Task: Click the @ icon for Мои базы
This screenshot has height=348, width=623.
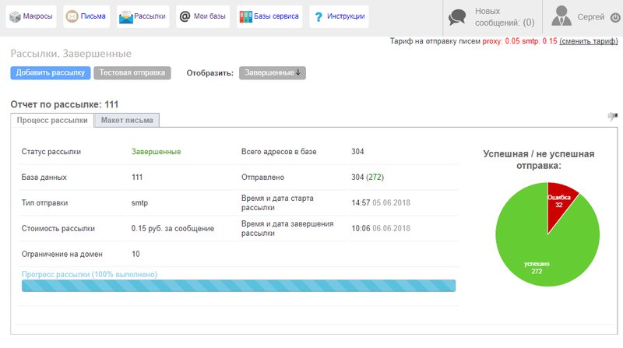Action: point(184,16)
